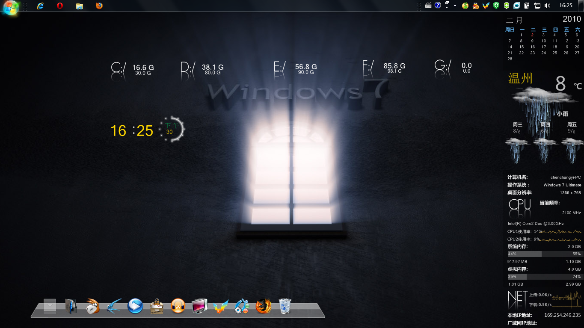The height and width of the screenshot is (328, 584).
Task: Click the Show Desktop strip beside the clock
Action: tap(581, 6)
